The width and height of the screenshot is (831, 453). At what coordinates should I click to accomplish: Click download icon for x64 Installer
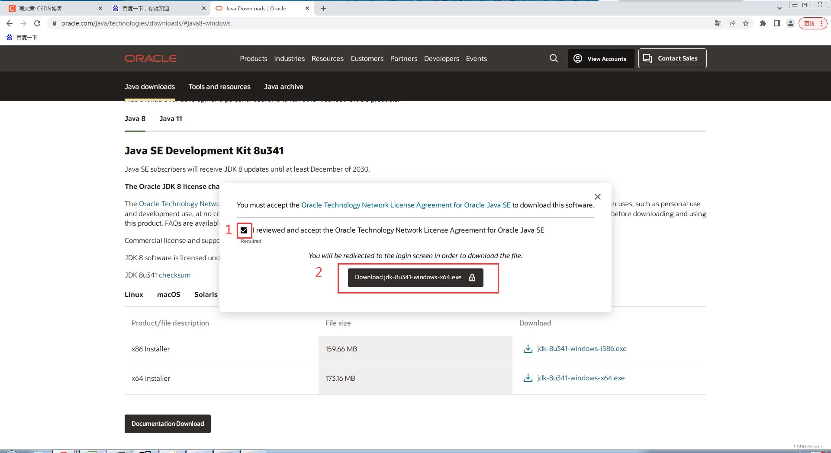tap(528, 378)
